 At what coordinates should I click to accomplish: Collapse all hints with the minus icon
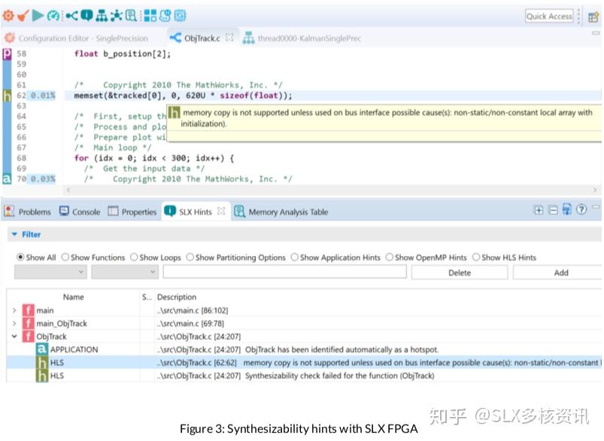[x=553, y=210]
